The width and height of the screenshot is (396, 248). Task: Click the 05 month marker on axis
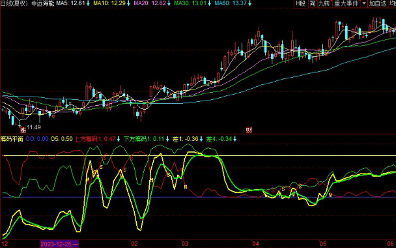pos(323,244)
